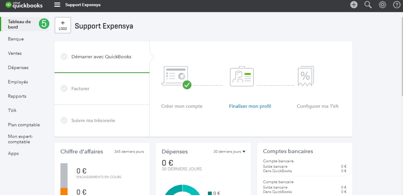
Task: Click the 365 derniers jours label
Action: pos(129,151)
